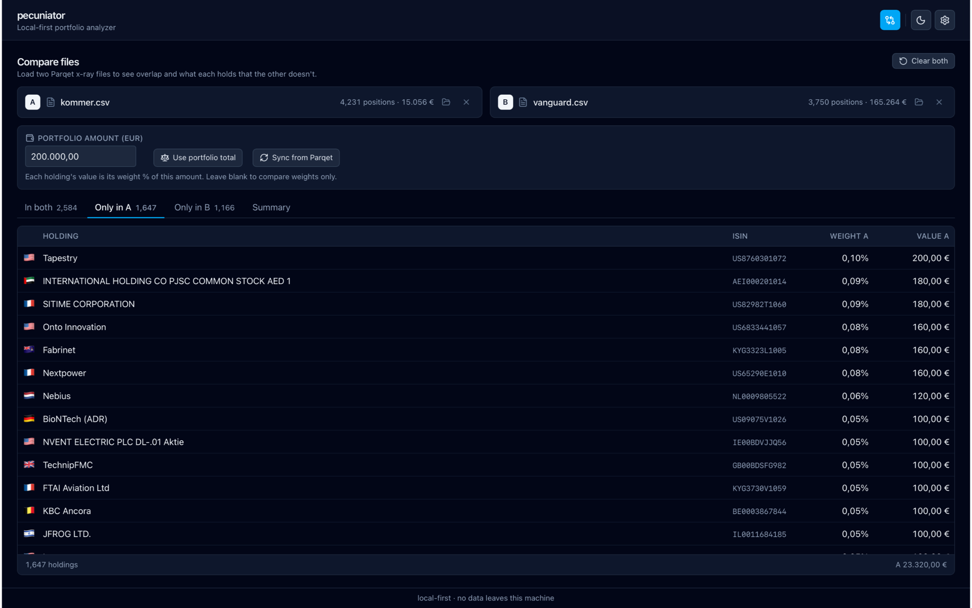The height and width of the screenshot is (608, 972).
Task: Select the Onto Innovation holding name
Action: tap(74, 327)
